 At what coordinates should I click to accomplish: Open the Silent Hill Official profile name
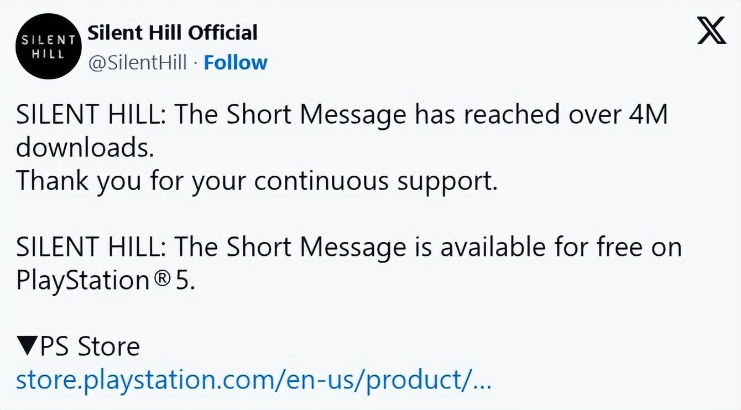(173, 33)
